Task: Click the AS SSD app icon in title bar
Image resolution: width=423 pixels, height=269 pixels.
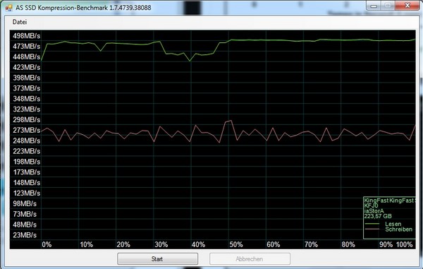Action: pos(8,8)
